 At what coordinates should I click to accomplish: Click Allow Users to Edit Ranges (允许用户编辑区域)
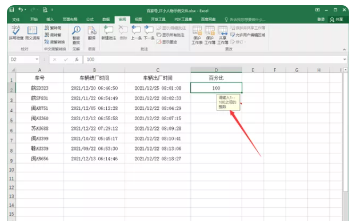click(x=247, y=35)
